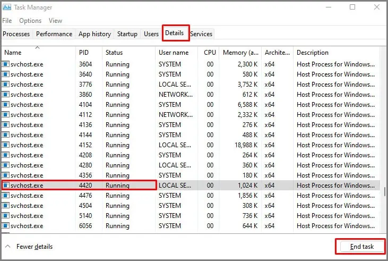This screenshot has width=388, height=261.
Task: Click the svchost.exe icon for PID 3860
Action: click(x=5, y=95)
